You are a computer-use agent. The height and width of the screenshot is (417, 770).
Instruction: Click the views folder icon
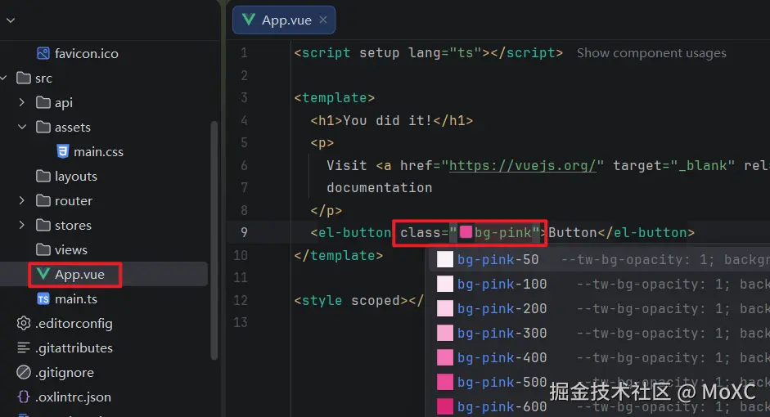pyautogui.click(x=43, y=249)
